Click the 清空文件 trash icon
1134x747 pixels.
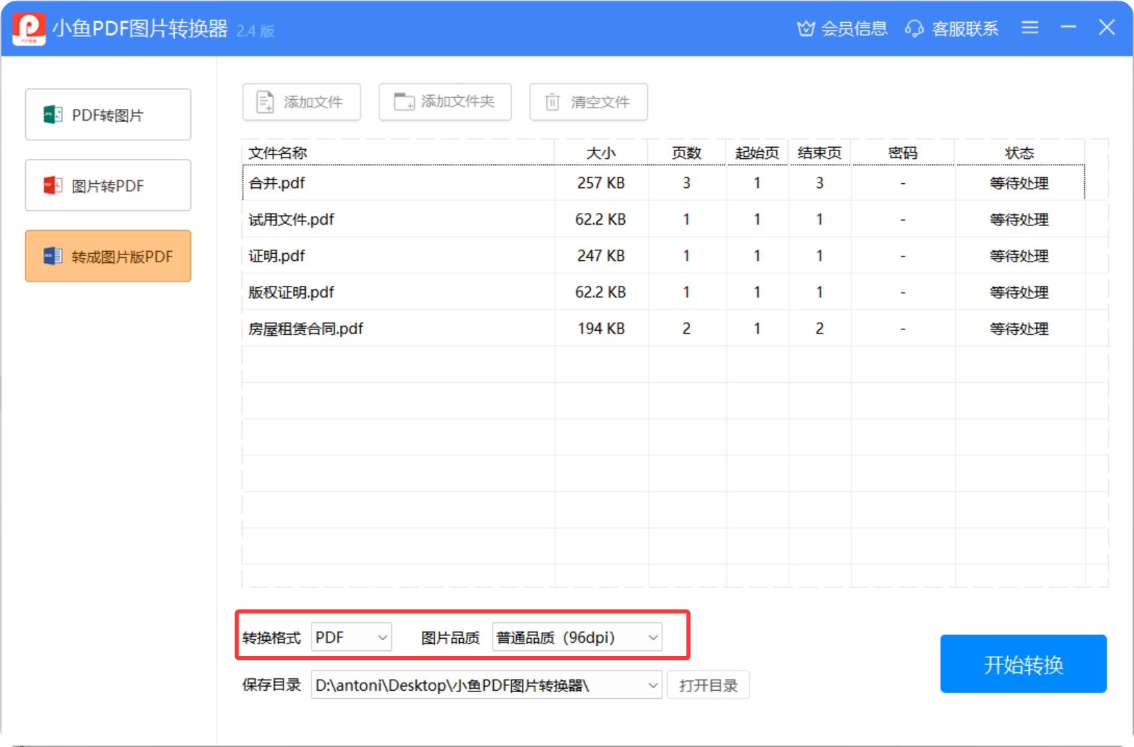(552, 102)
